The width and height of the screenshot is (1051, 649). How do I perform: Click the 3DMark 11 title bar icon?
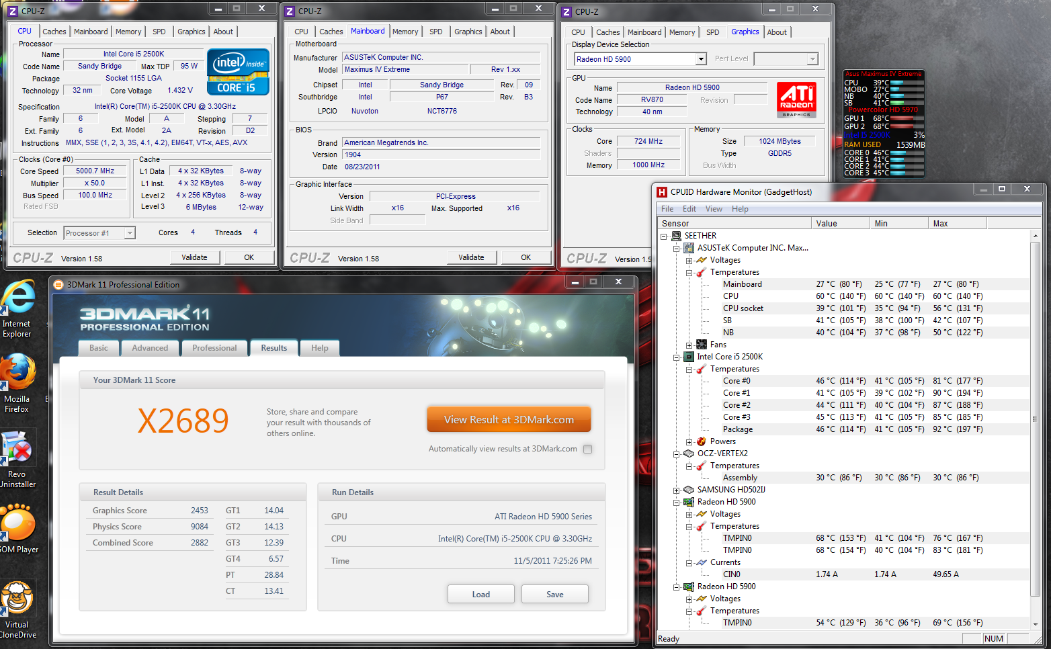(x=58, y=285)
